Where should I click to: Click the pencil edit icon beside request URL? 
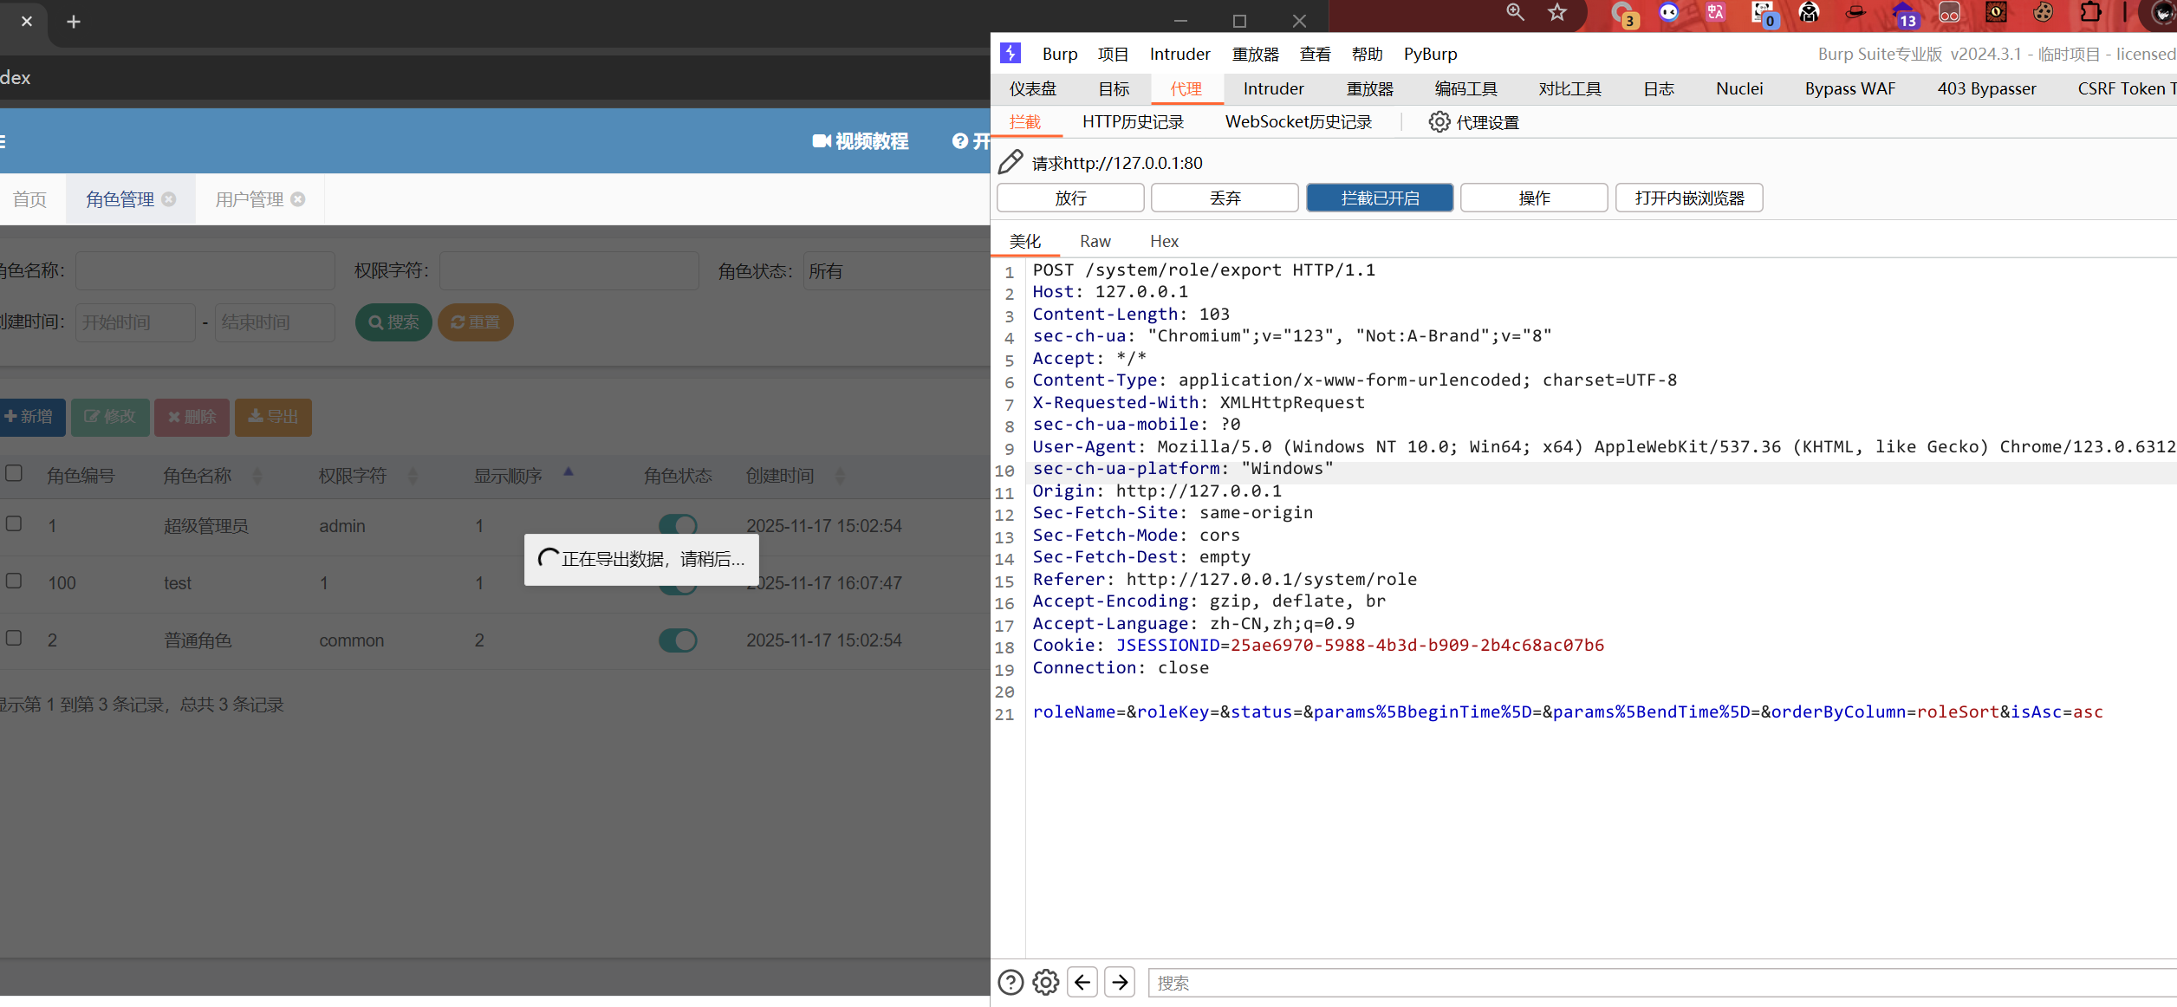1011,162
